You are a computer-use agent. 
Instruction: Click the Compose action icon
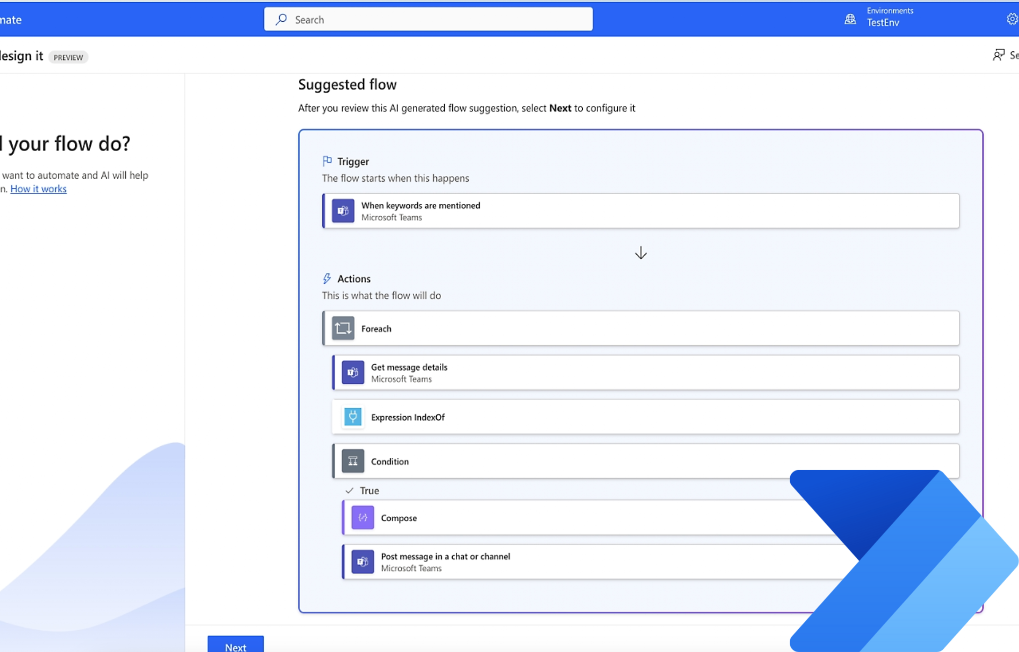point(362,518)
